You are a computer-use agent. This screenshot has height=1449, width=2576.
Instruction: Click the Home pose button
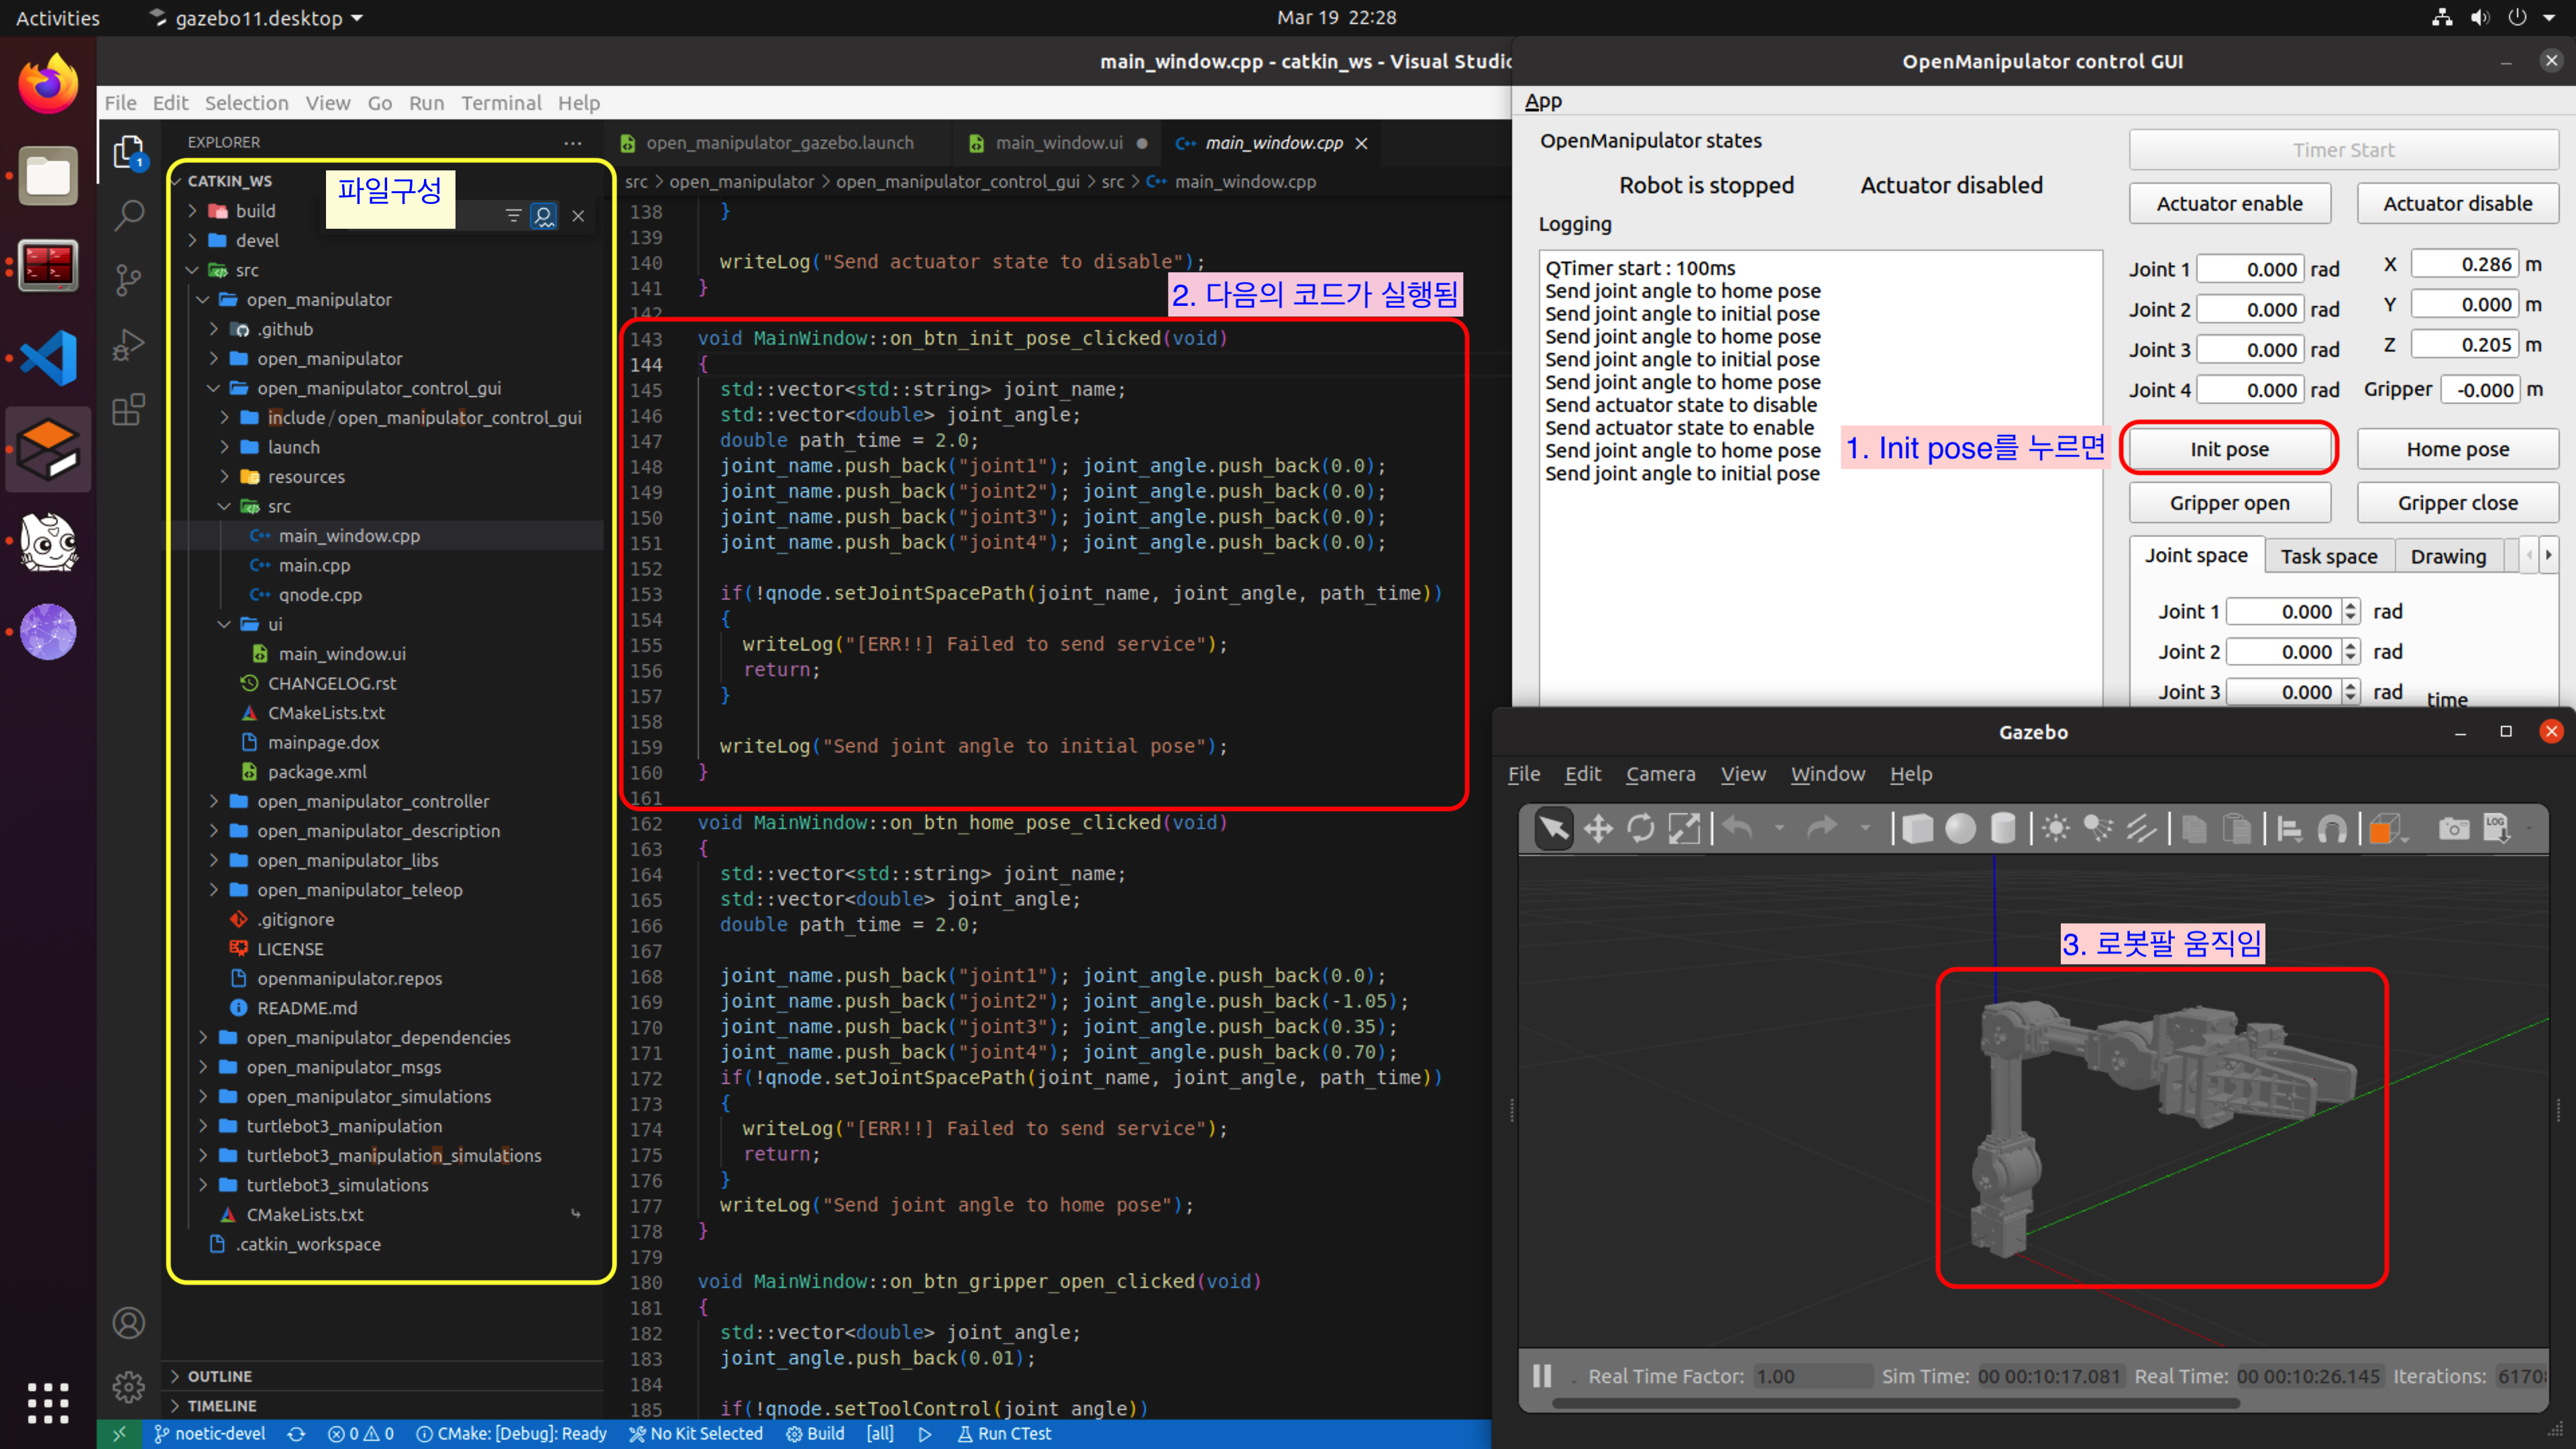tap(2457, 449)
